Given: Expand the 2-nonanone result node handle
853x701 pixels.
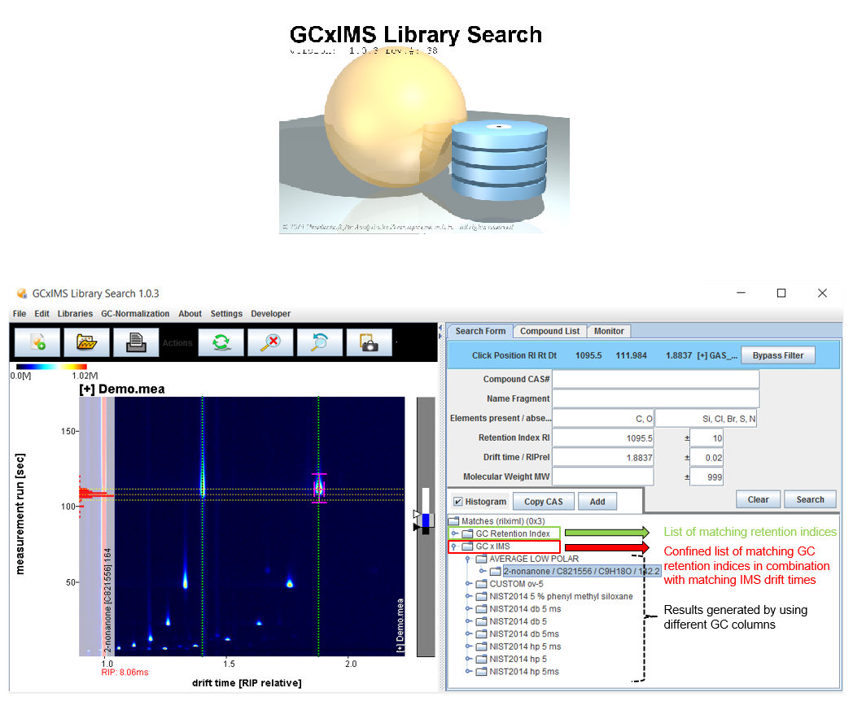Looking at the screenshot, I should click(x=483, y=571).
